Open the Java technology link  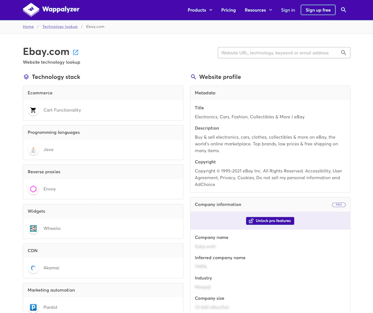48,149
